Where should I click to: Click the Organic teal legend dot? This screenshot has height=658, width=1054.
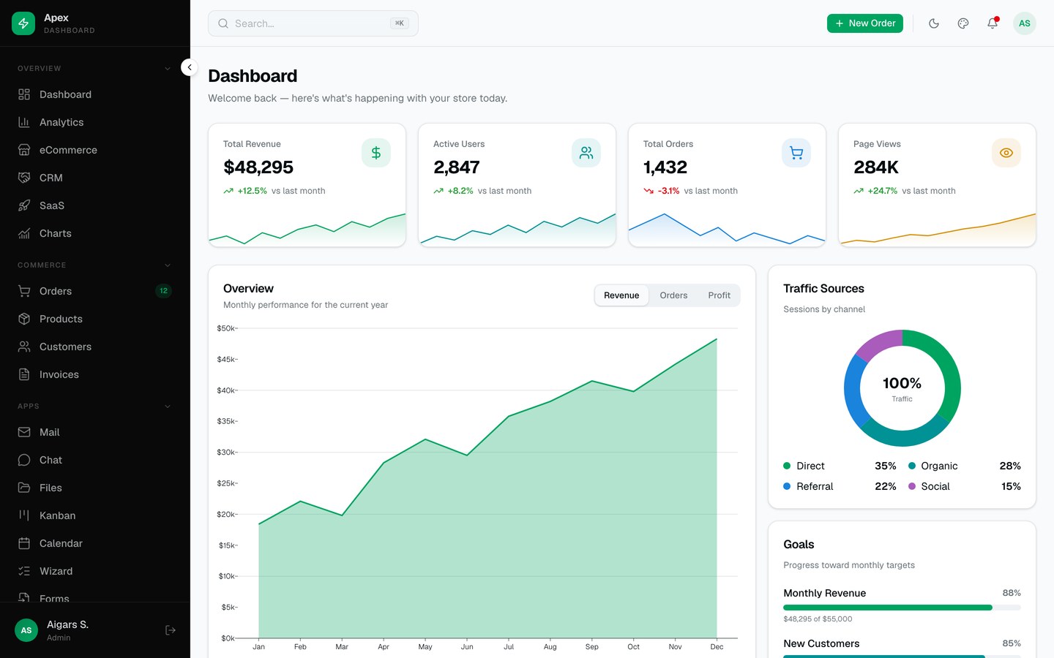point(912,466)
